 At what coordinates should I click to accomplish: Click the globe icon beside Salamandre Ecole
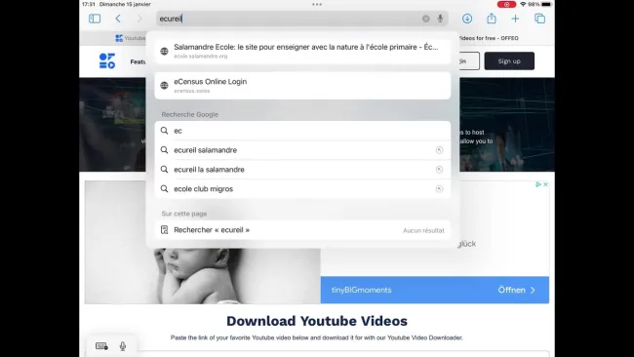[x=164, y=51]
